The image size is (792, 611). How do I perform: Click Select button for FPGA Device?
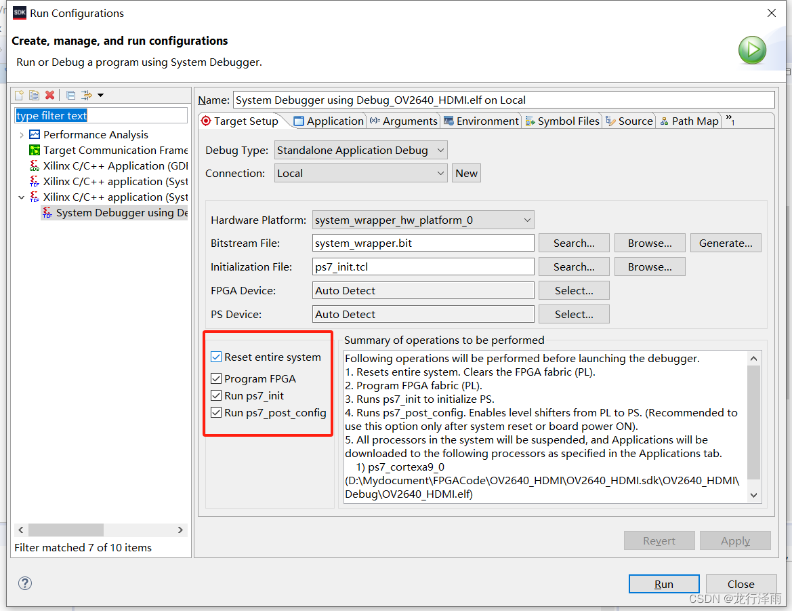[x=574, y=291]
